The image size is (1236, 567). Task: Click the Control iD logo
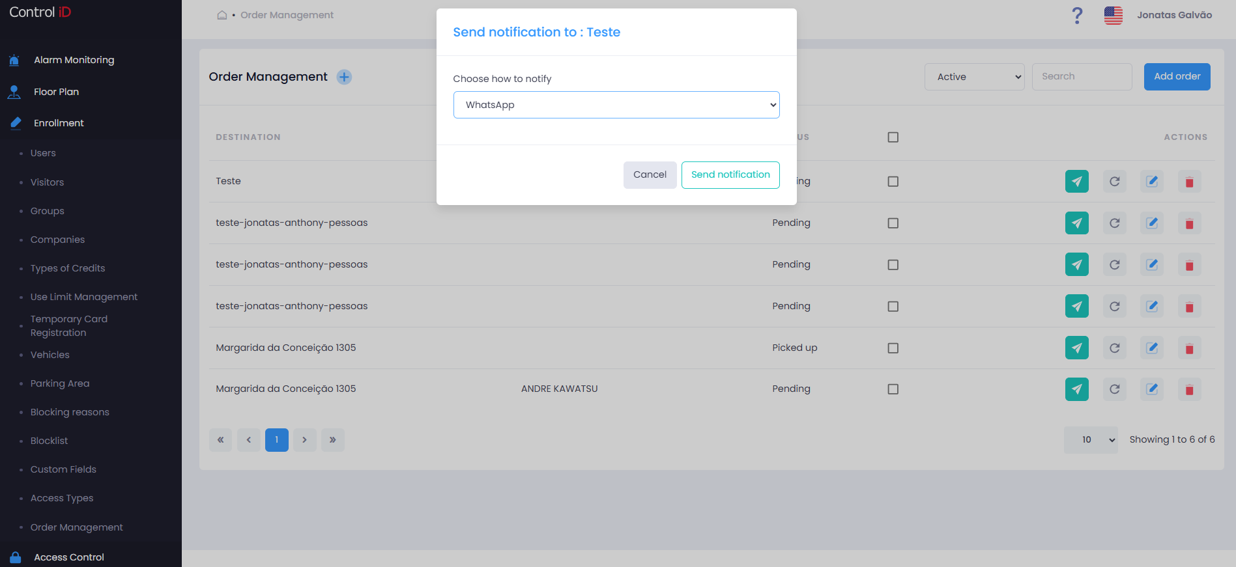pos(40,12)
